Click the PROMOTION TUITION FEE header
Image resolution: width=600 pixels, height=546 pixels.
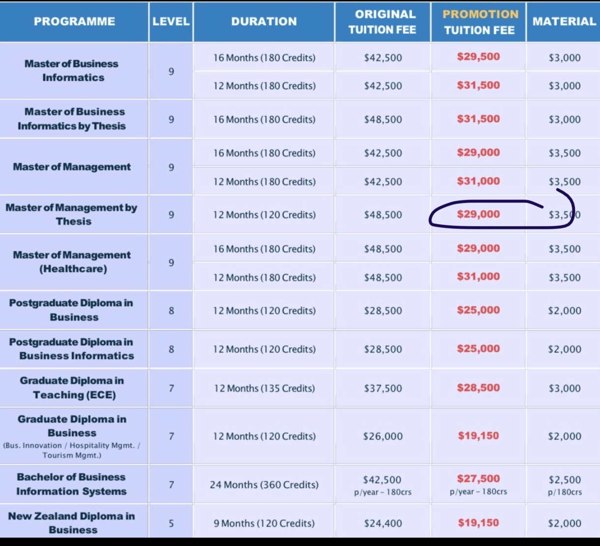[480, 22]
